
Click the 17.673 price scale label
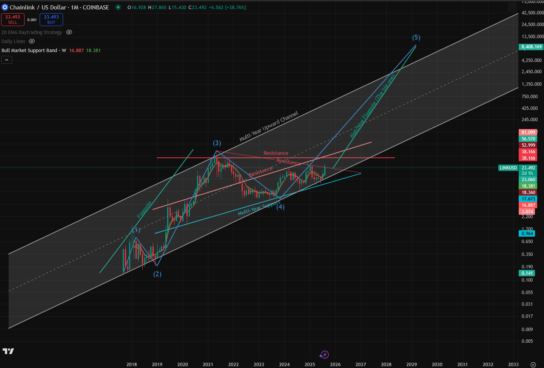pos(529,199)
